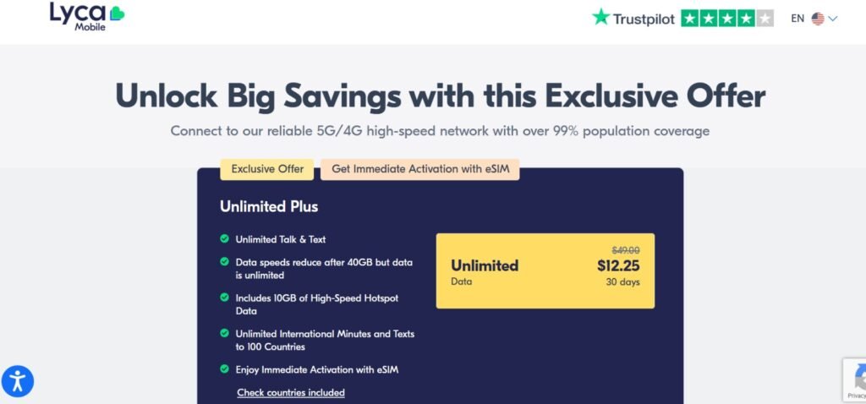Viewport: 866px width, 404px height.
Task: Click the Unlock Big Savings headline
Action: (440, 96)
